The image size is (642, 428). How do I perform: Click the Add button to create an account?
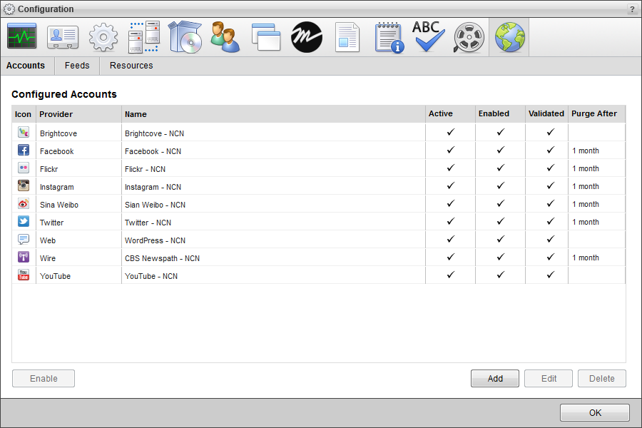494,378
